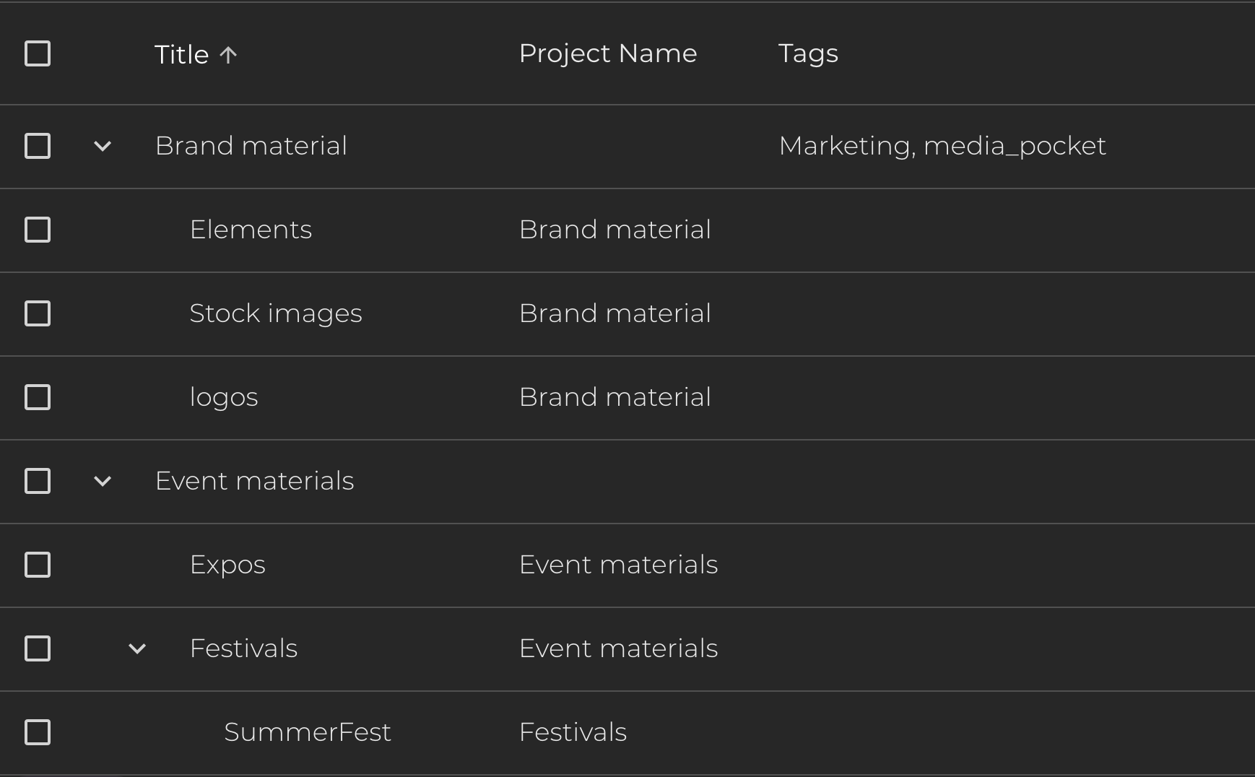1255x777 pixels.
Task: Collapse the Event materials folder
Action: tap(103, 482)
